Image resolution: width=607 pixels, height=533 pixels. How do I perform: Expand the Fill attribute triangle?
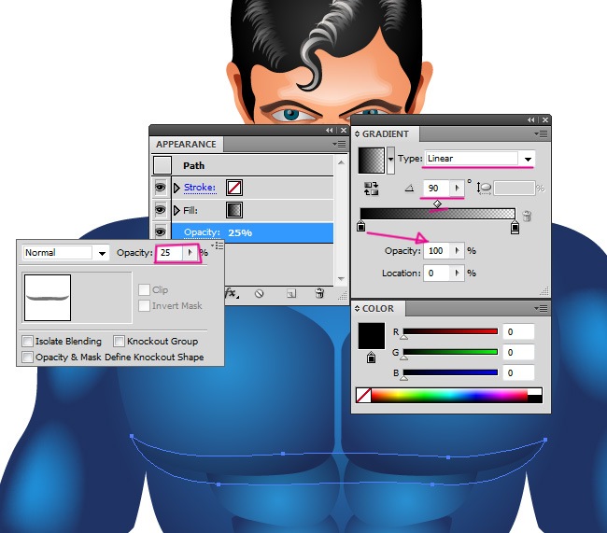176,210
